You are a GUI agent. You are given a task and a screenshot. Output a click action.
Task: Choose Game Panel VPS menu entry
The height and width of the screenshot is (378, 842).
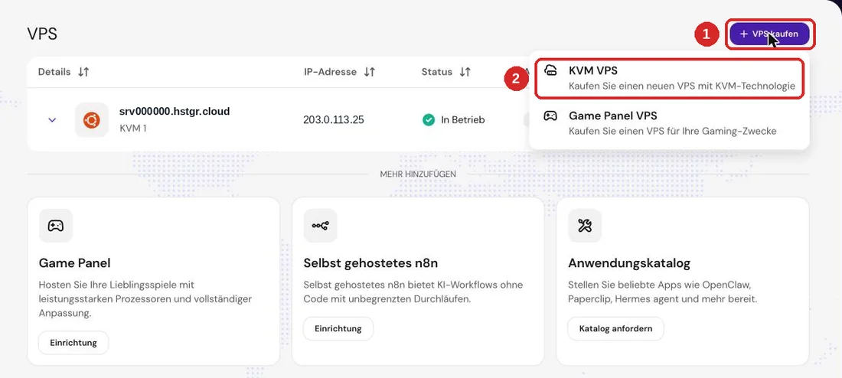pos(669,123)
